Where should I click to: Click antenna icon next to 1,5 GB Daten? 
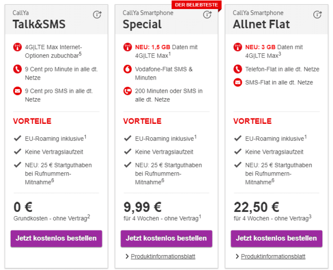tap(127, 47)
